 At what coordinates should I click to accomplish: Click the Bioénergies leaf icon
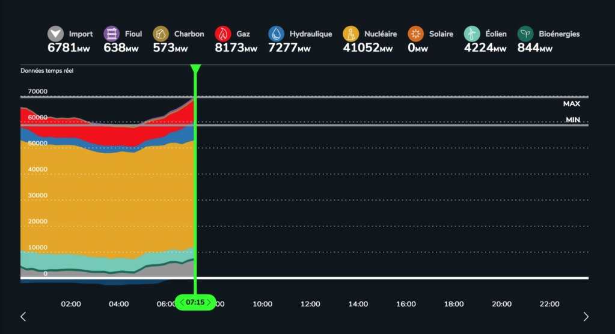[x=525, y=34]
